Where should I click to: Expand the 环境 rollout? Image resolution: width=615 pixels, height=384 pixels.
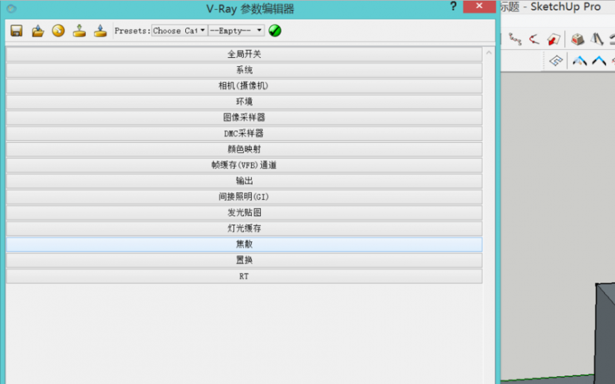244,102
